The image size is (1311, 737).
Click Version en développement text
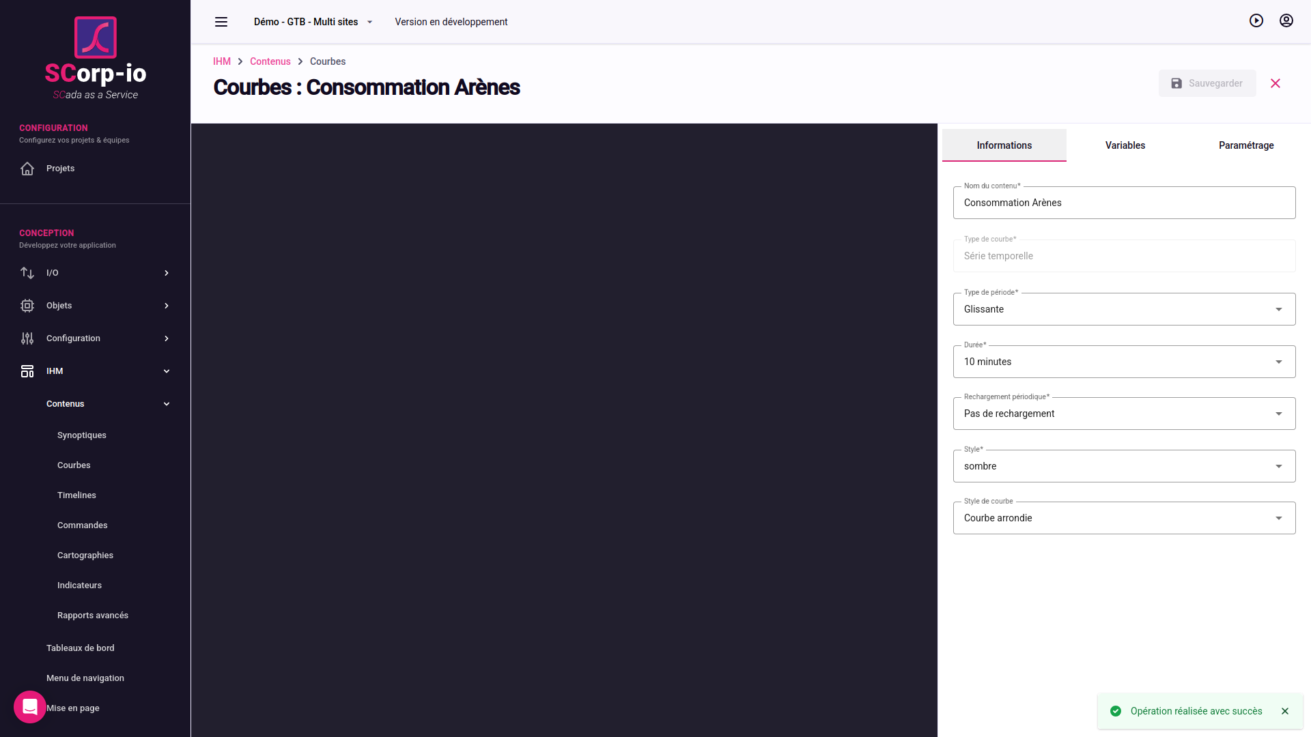(451, 22)
